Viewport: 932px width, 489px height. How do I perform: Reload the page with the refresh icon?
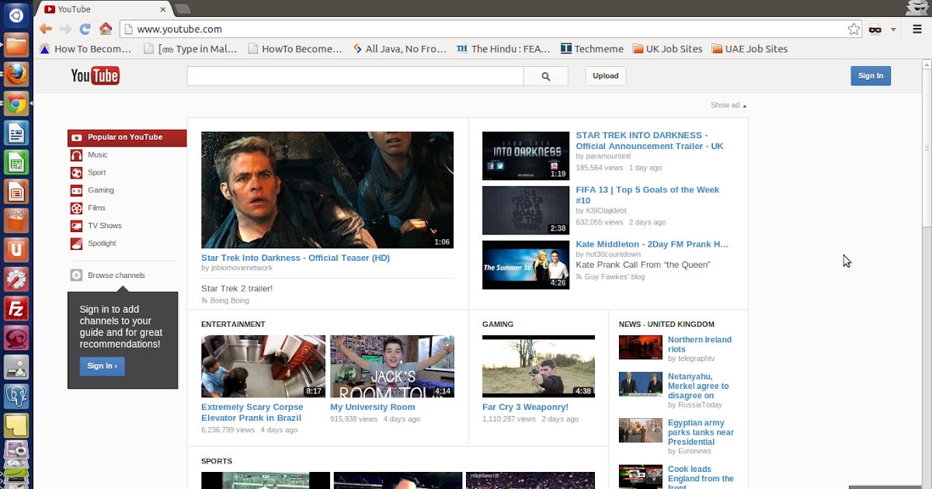pos(85,29)
